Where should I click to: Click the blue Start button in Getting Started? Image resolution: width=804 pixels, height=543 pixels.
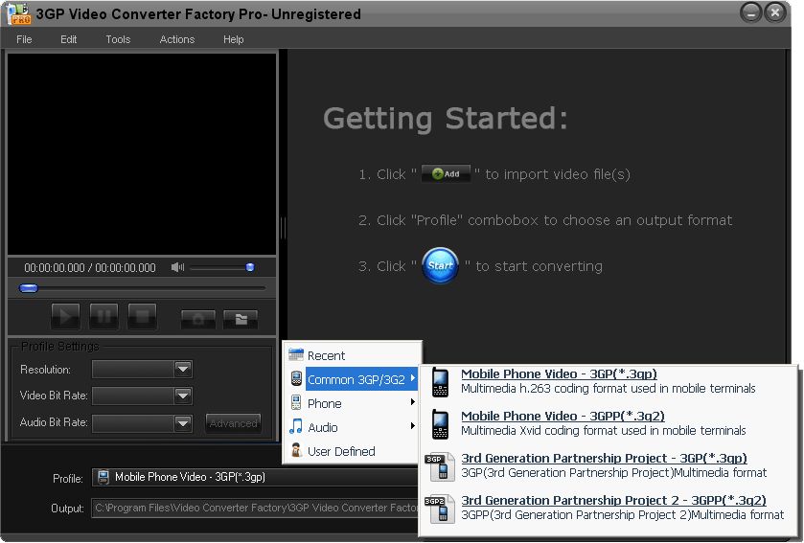point(440,265)
